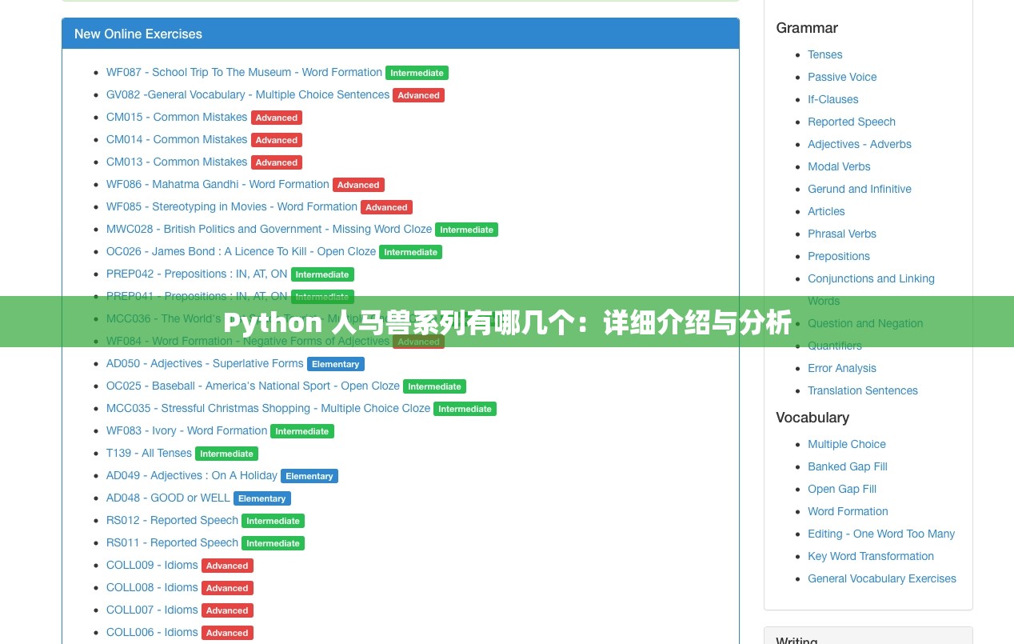Screen dimensions: 1014x644
Task: Open the Phrasal Verbs section
Action: [841, 234]
